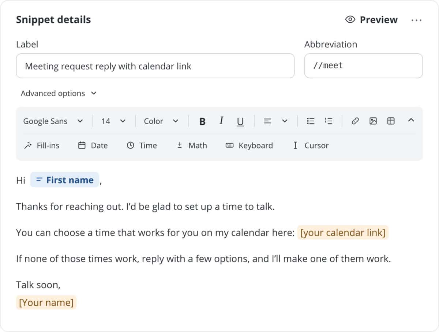This screenshot has height=332, width=439.
Task: Click the [your calendar link] placeholder
Action: [x=343, y=233]
